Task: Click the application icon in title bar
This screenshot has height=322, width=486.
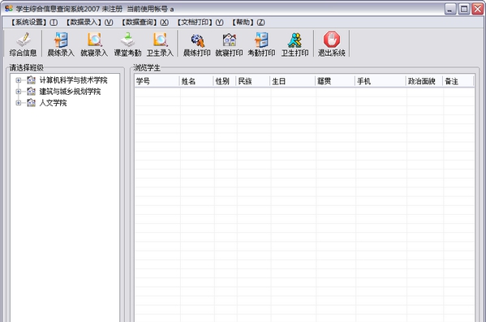Action: (9, 9)
